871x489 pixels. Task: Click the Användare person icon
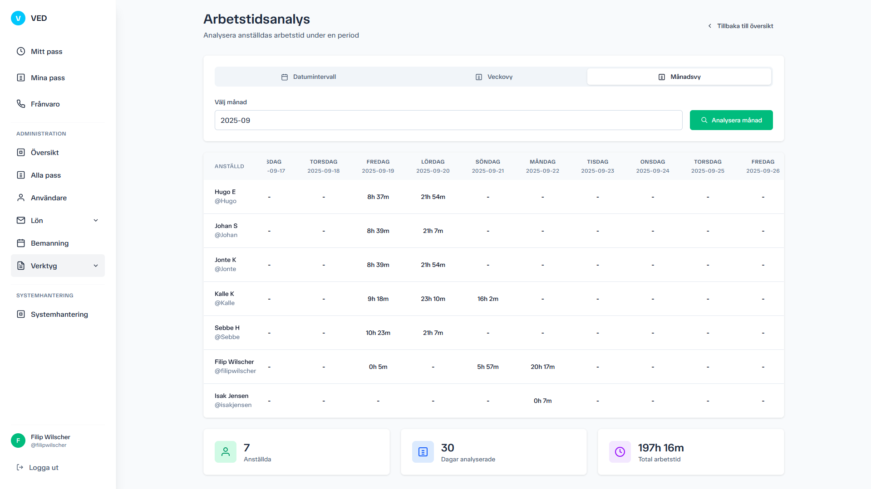(x=21, y=198)
